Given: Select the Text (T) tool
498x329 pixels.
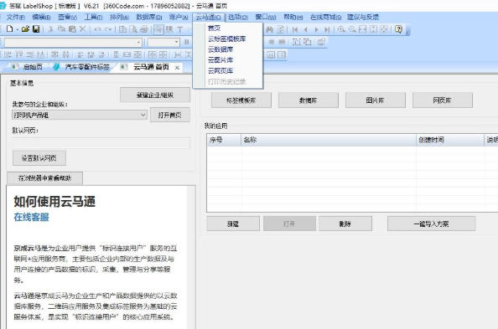Looking at the screenshot, I should [179, 29].
